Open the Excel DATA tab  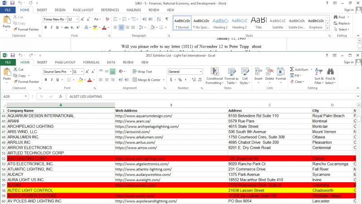[x=111, y=62]
